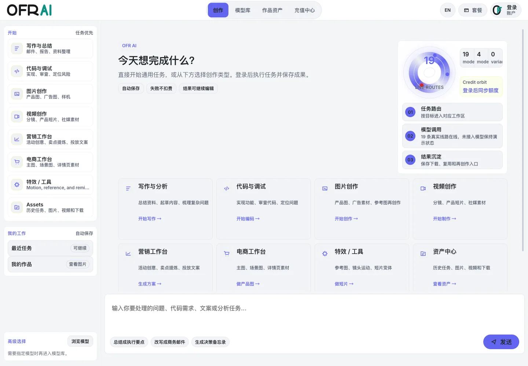
Task: Switch language with EN button
Action: coord(448,10)
